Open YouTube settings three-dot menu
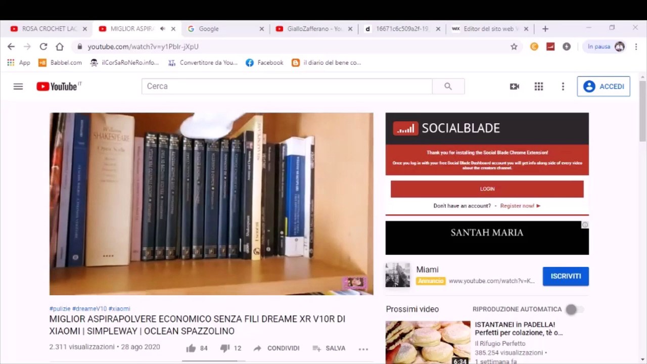 coord(563,86)
